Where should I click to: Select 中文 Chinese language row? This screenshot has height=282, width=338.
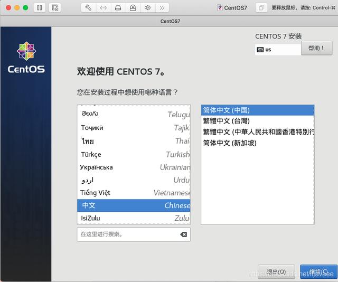pyautogui.click(x=134, y=205)
